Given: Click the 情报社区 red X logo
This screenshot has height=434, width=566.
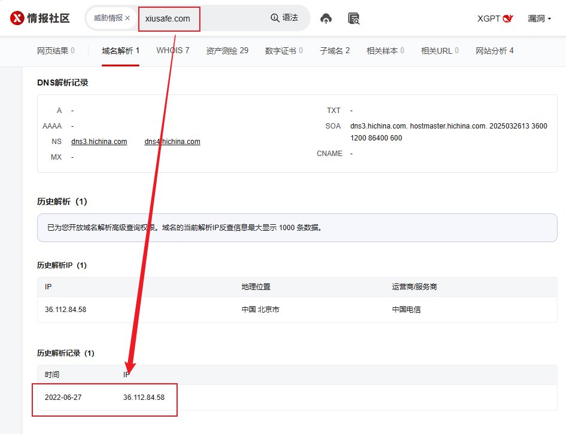Looking at the screenshot, I should click(x=17, y=18).
